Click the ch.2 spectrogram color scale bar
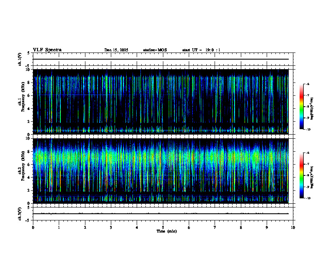The image size is (330, 255). pyautogui.click(x=302, y=175)
